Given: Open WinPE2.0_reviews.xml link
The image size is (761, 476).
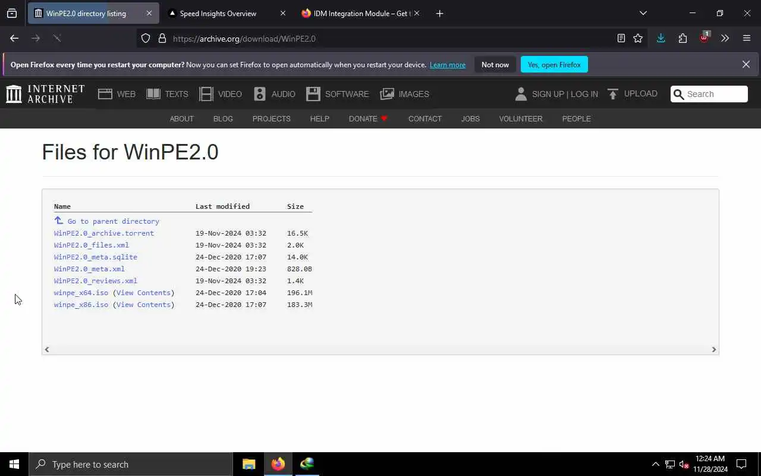Looking at the screenshot, I should 95,281.
